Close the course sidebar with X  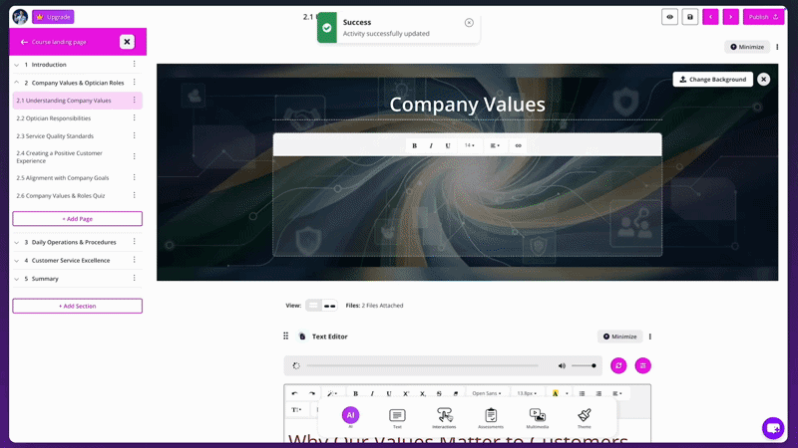pos(127,42)
